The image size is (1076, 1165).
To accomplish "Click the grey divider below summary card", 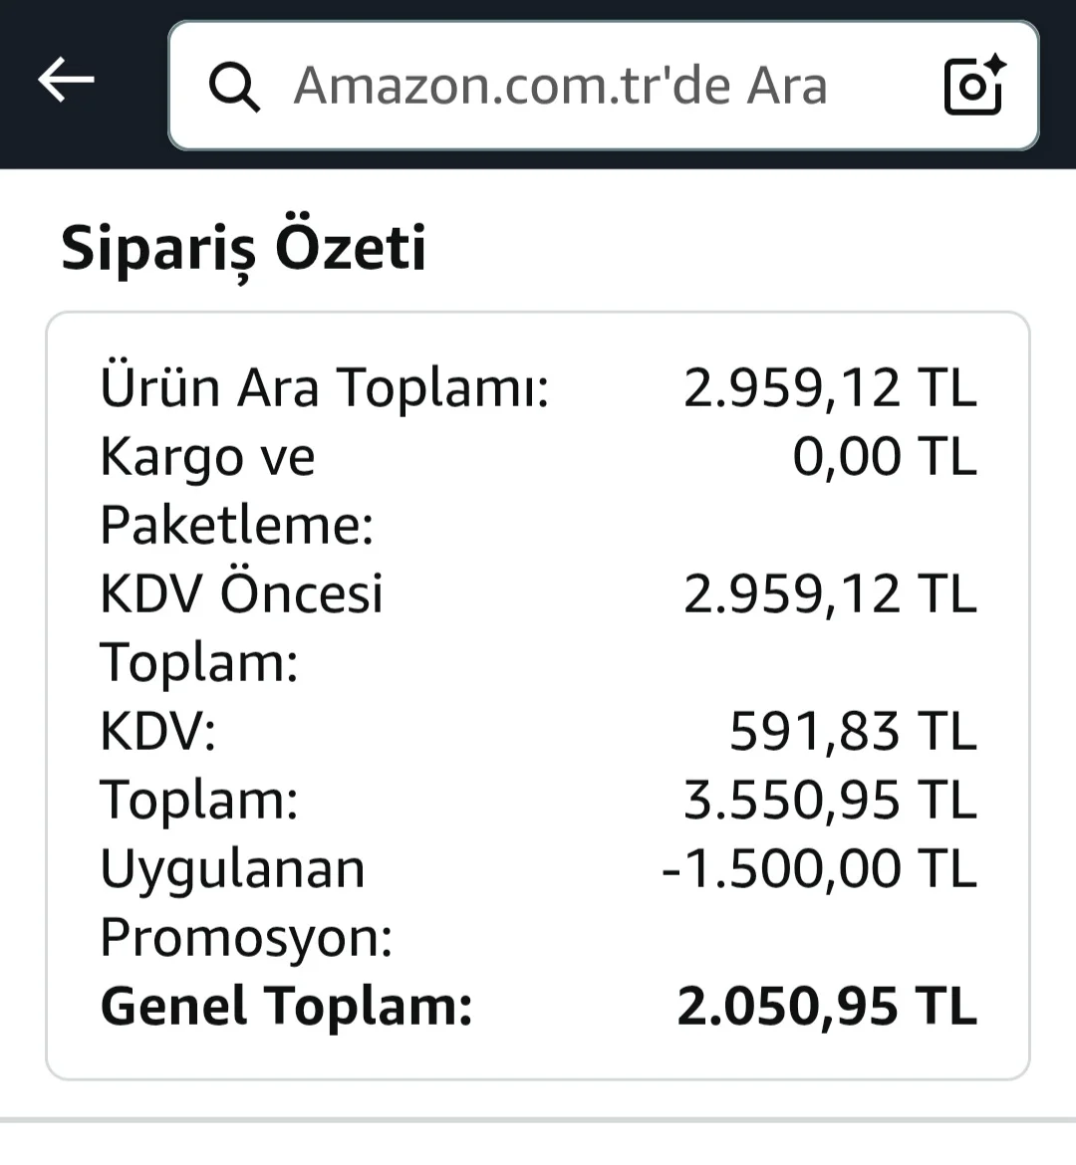I will [x=538, y=1120].
